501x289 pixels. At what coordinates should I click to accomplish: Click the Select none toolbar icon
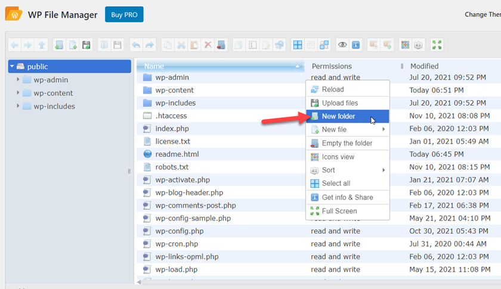tap(311, 45)
